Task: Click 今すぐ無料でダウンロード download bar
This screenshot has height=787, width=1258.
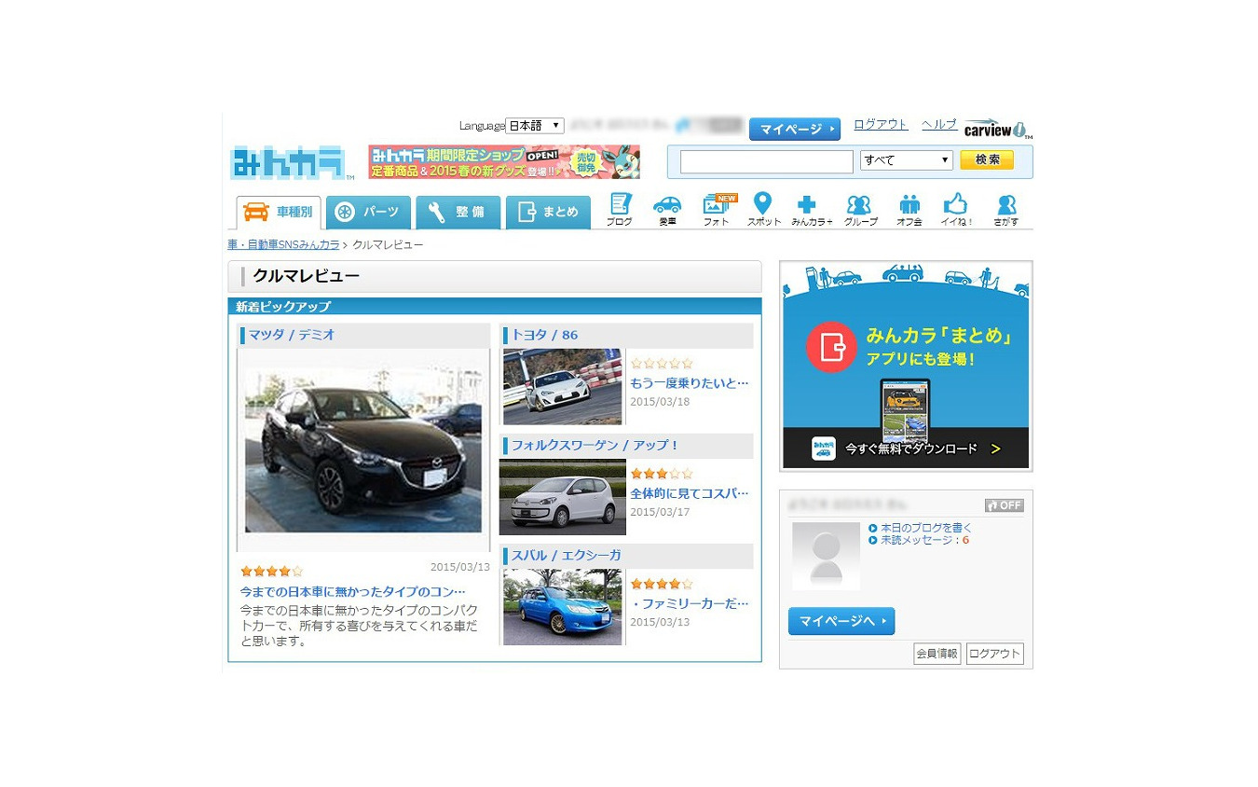Action: (906, 449)
